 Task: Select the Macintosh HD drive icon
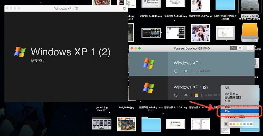tap(250, 6)
